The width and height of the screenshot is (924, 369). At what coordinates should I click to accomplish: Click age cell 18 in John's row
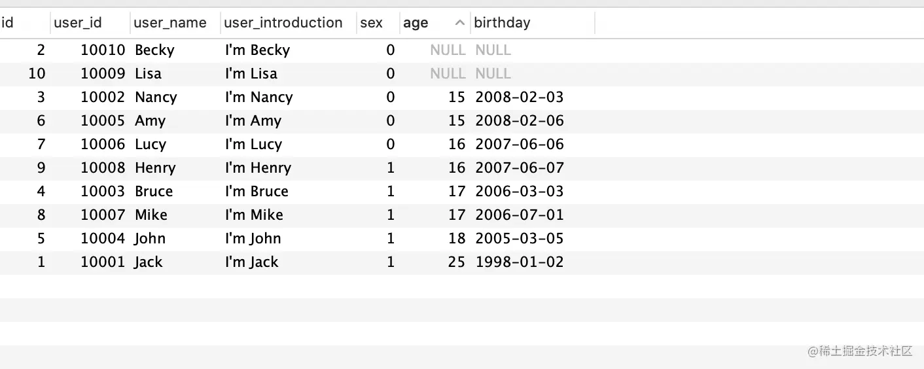[x=457, y=239]
